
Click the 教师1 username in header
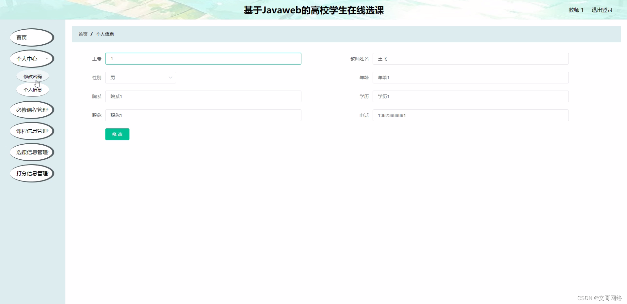coord(576,10)
